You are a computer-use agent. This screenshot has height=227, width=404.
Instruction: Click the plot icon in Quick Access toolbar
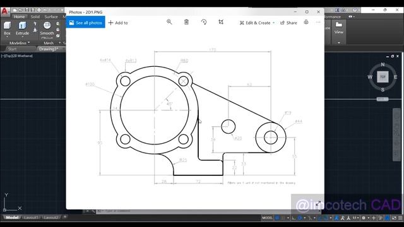(39, 10)
